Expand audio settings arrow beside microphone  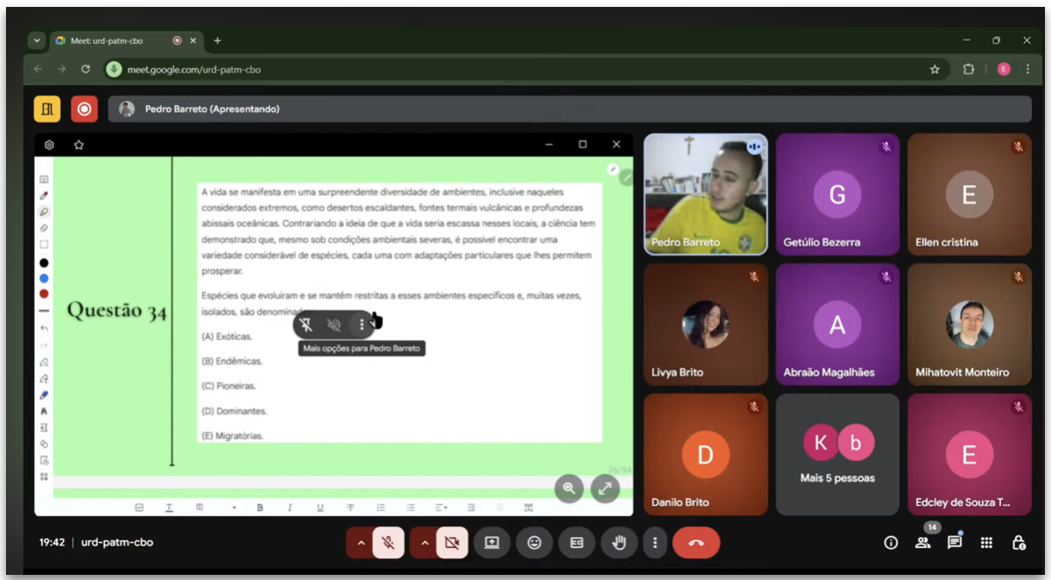pos(360,543)
